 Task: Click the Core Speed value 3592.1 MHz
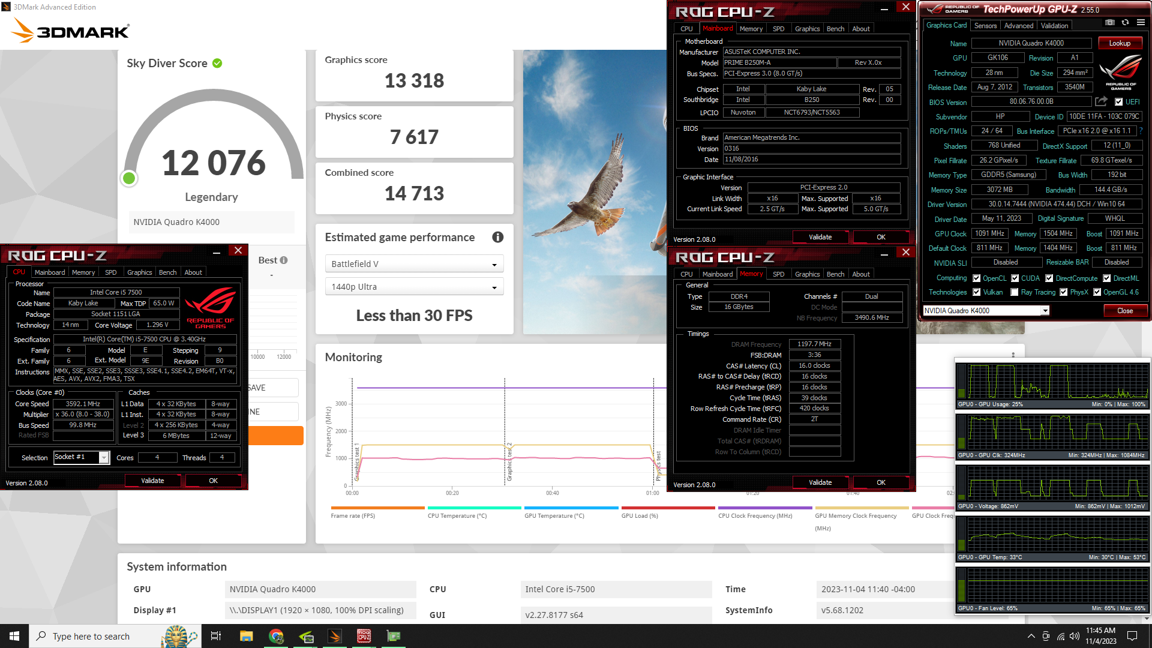pyautogui.click(x=83, y=404)
